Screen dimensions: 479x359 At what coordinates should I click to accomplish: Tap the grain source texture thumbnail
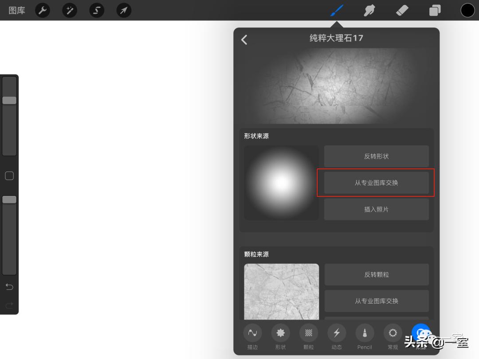coord(281,292)
